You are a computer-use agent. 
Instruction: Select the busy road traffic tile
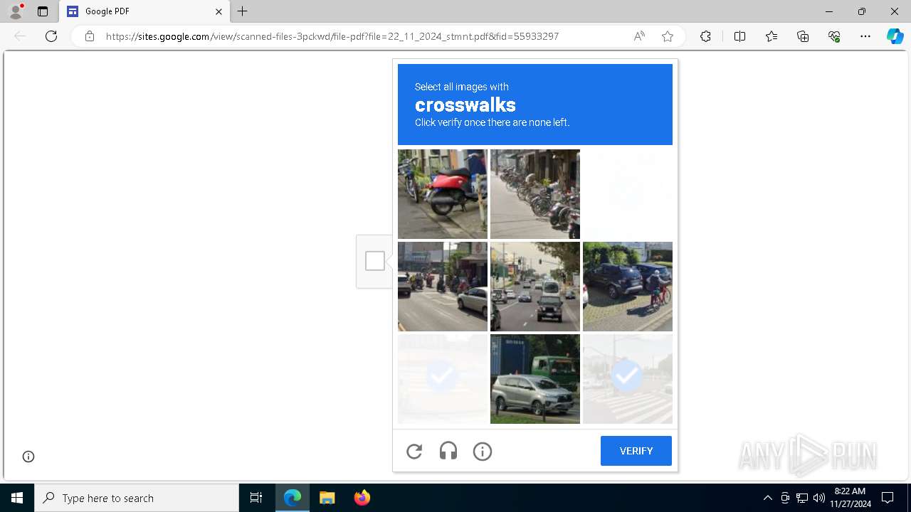[x=535, y=287]
